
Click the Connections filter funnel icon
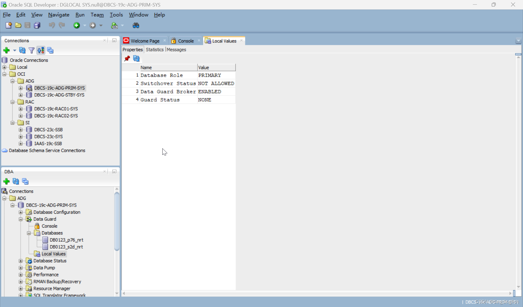pyautogui.click(x=32, y=50)
